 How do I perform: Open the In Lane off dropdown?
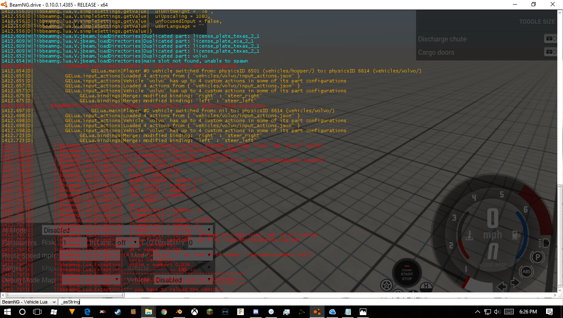click(127, 243)
